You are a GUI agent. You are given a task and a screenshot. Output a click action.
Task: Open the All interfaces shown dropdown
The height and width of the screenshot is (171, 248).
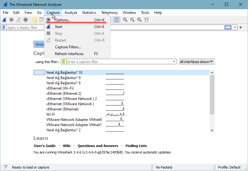coord(196,62)
